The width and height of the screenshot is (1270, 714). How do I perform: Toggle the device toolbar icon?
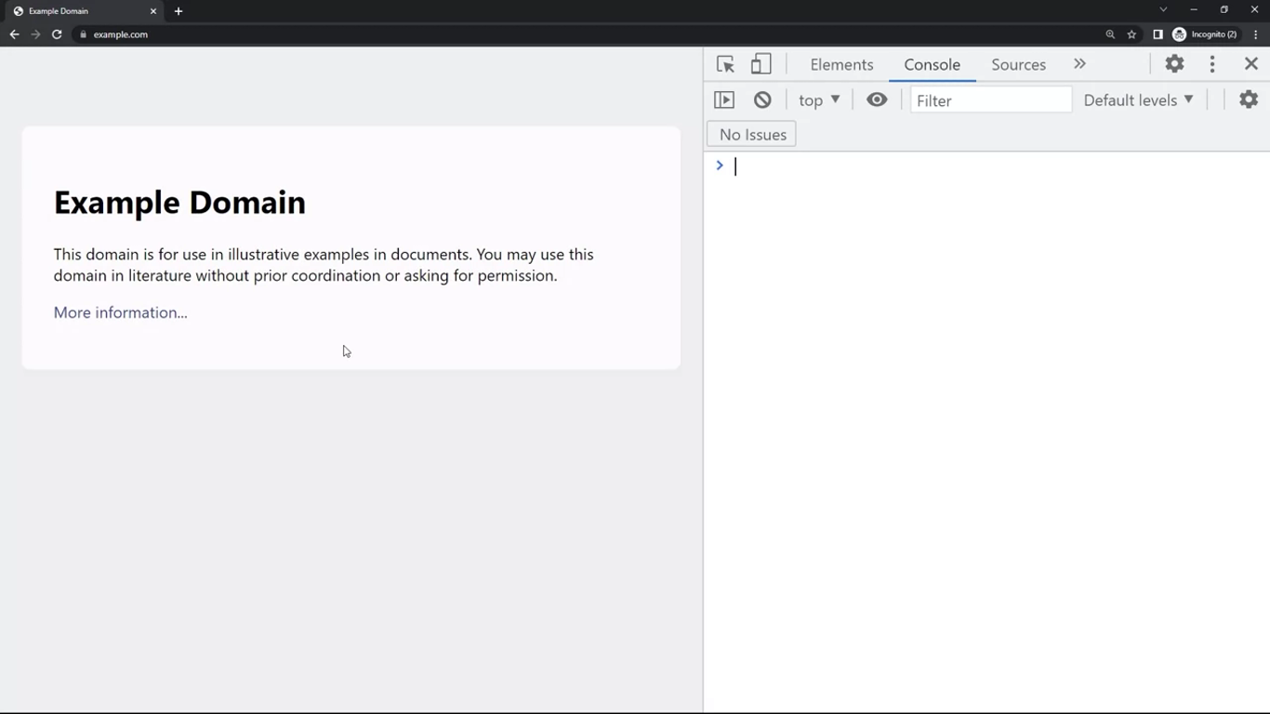[761, 64]
